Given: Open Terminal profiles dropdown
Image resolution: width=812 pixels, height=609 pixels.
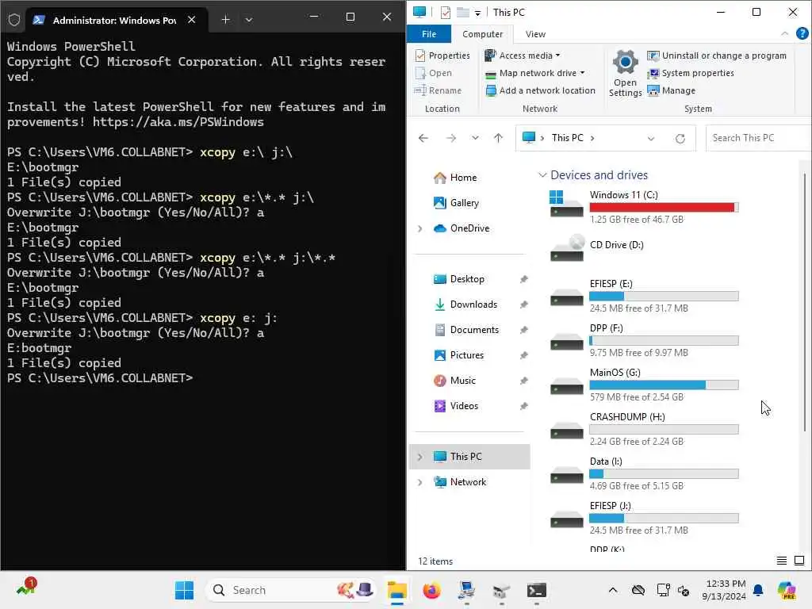Looking at the screenshot, I should coord(248,20).
